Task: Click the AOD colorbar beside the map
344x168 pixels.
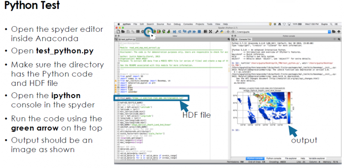Action: click(x=289, y=108)
